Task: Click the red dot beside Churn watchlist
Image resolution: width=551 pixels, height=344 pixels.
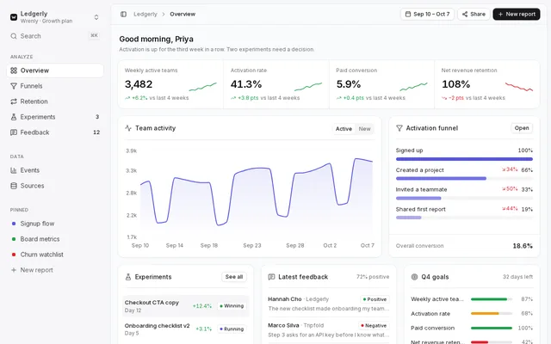Action: pos(14,255)
